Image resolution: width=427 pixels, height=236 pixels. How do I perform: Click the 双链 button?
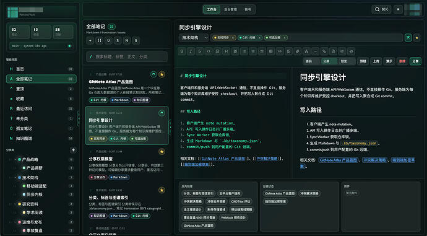[363, 61]
